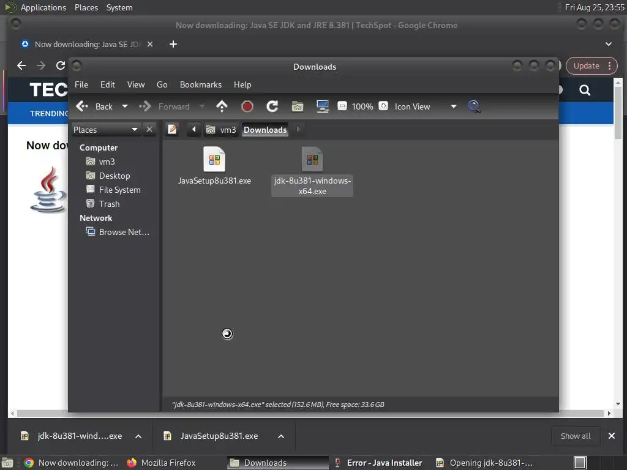
Task: Select the jdk-8u381-windows-x64.exe file icon
Action: (x=312, y=159)
